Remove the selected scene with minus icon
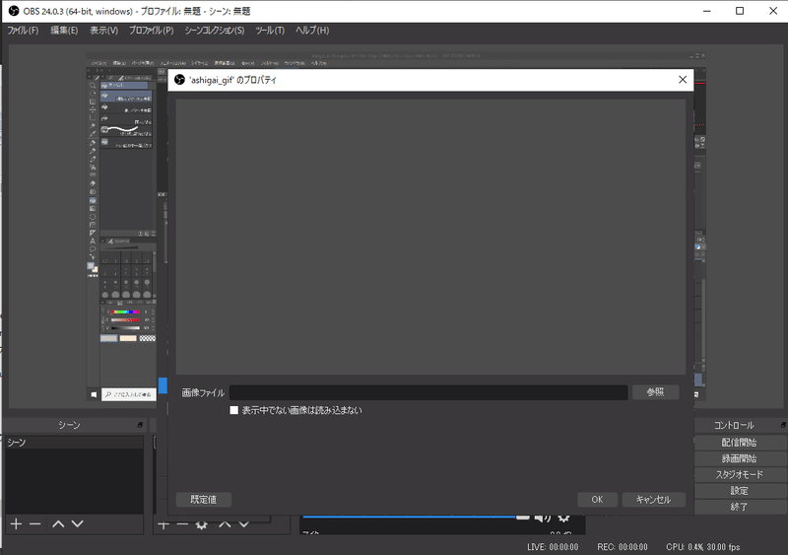Viewport: 788px width, 555px height. (x=34, y=523)
